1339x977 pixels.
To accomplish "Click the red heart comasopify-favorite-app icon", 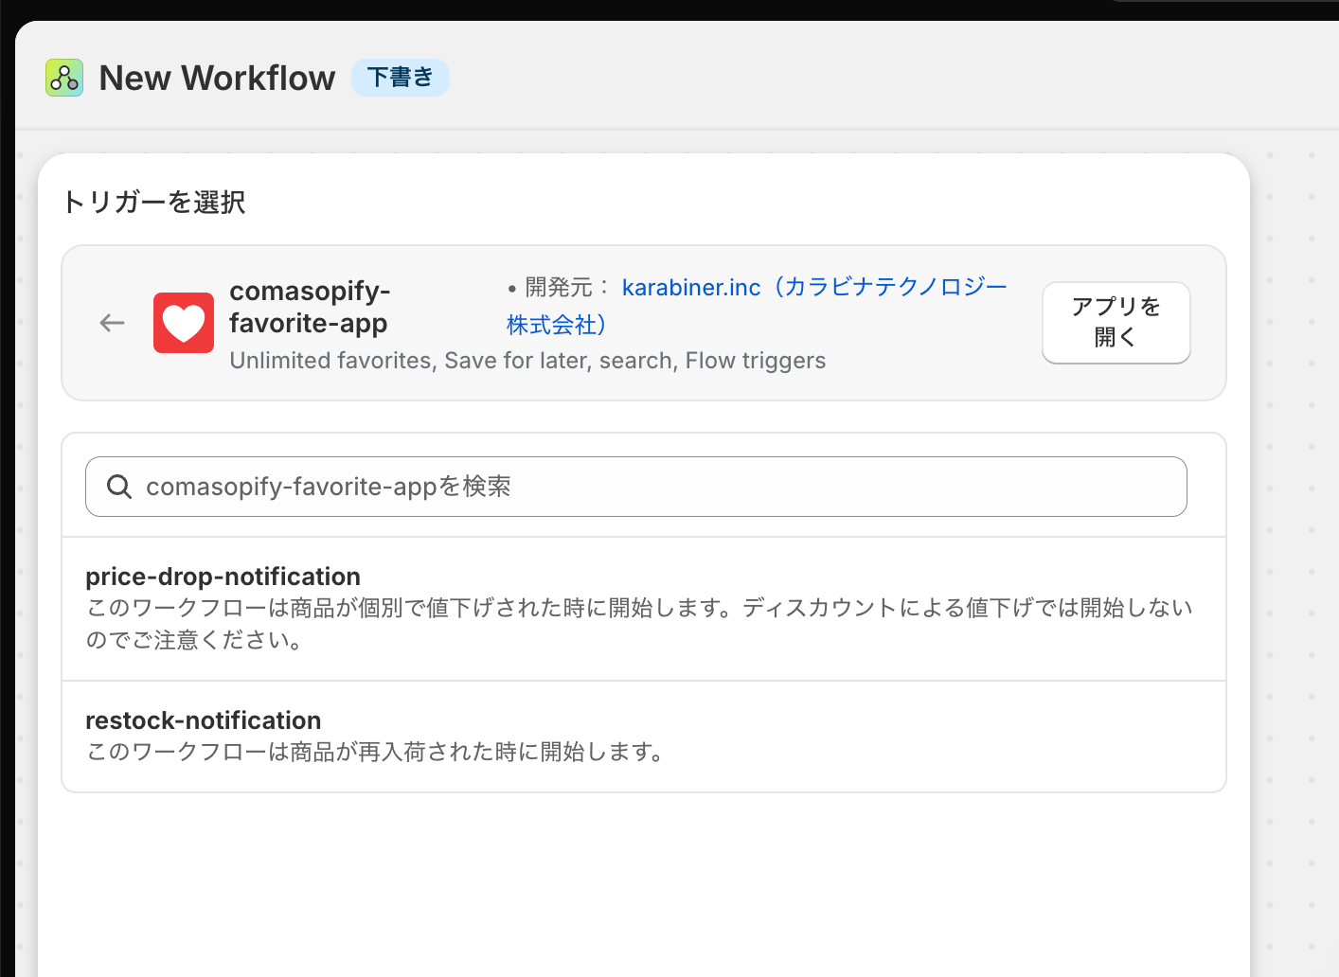I will [184, 323].
